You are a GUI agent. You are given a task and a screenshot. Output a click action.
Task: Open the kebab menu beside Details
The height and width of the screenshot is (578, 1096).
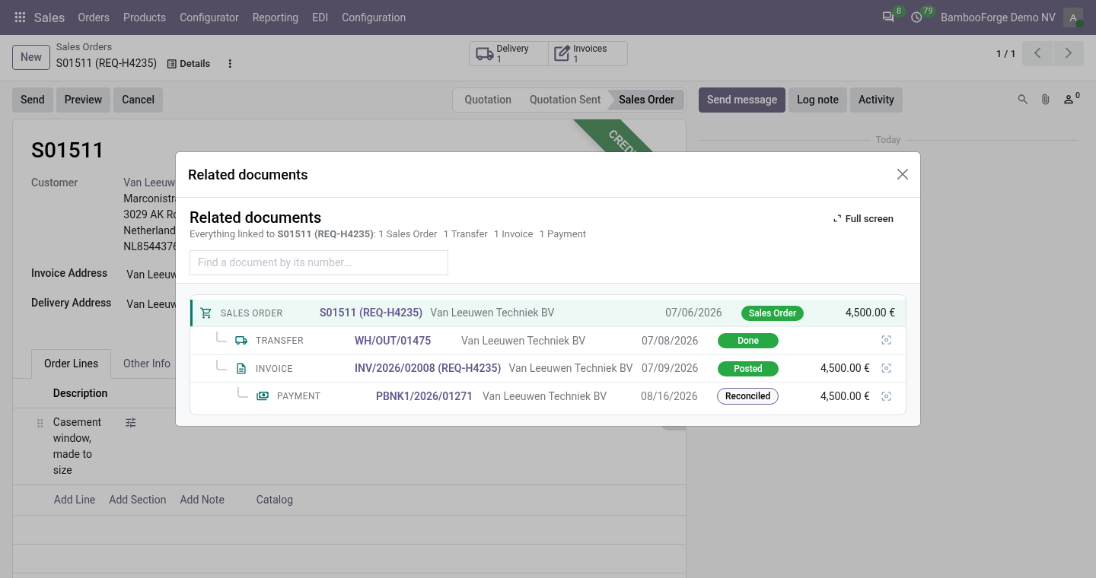(x=230, y=64)
